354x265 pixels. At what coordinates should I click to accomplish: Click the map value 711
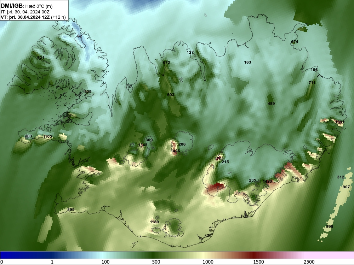(x=312, y=83)
